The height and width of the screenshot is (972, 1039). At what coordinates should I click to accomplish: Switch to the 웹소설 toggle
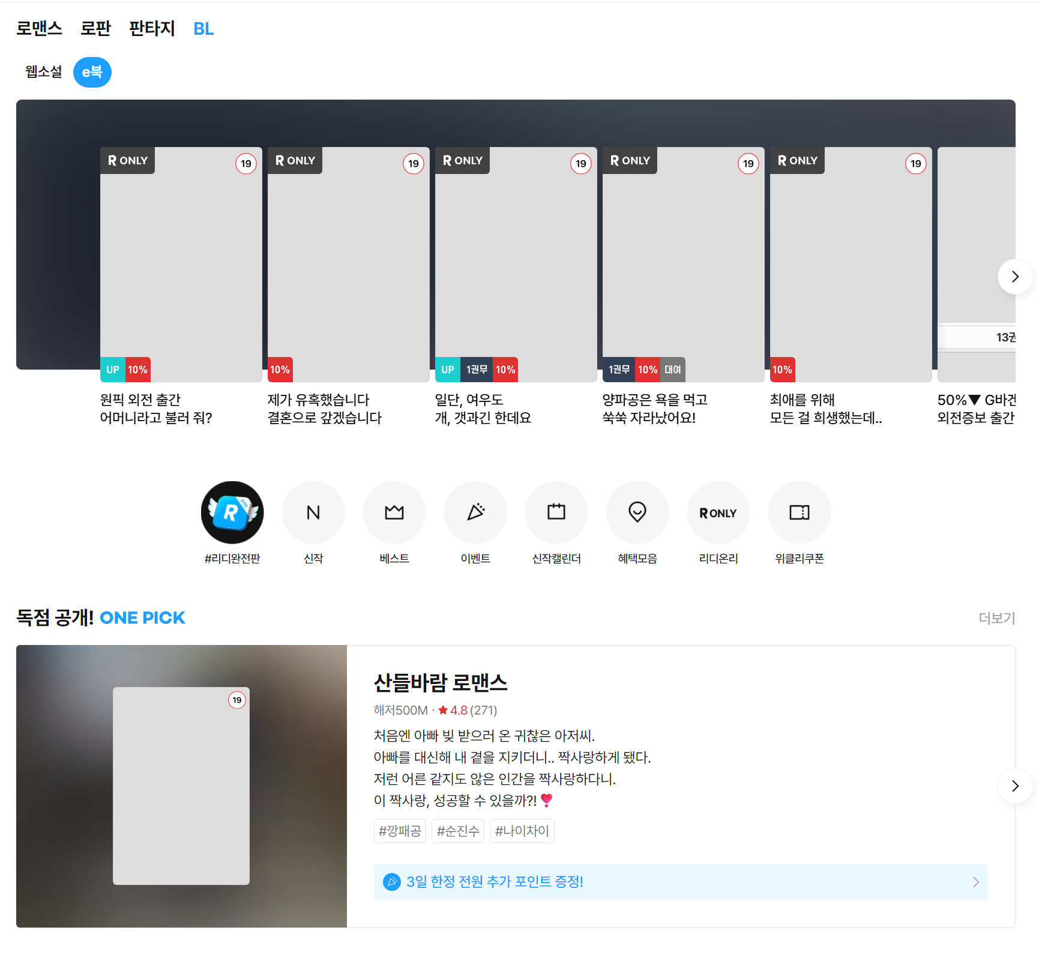pyautogui.click(x=44, y=73)
